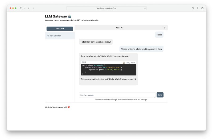This screenshot has height=140, width=213.
Task: Reload the page using the refresh icon
Action: coord(145,8)
